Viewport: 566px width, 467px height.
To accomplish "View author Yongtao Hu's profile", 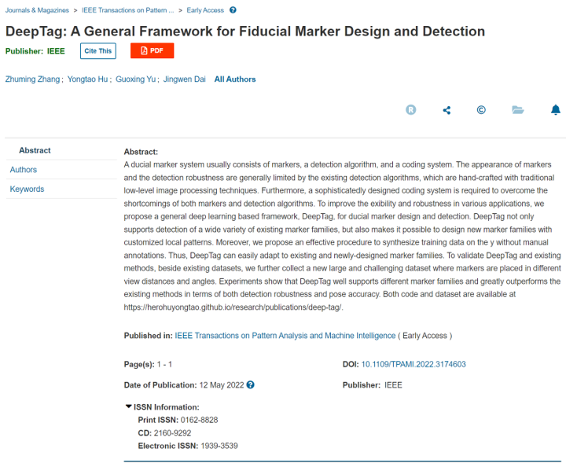I will 88,79.
